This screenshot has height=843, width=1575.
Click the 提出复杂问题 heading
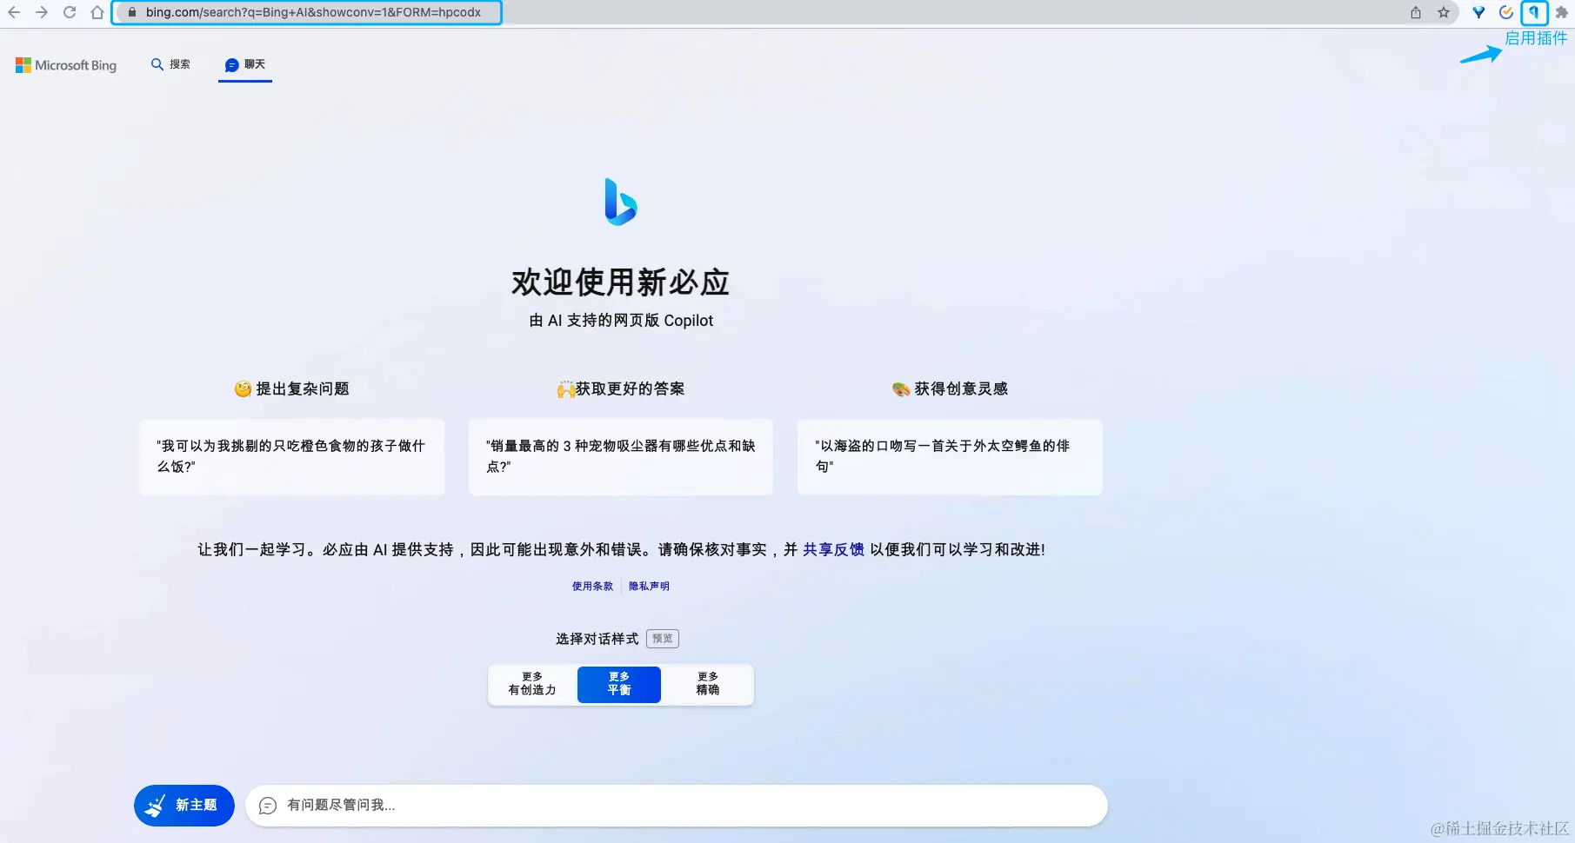[303, 388]
